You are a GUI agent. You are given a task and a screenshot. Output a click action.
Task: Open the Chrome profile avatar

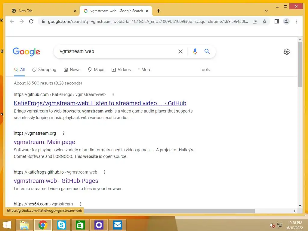pos(286,21)
